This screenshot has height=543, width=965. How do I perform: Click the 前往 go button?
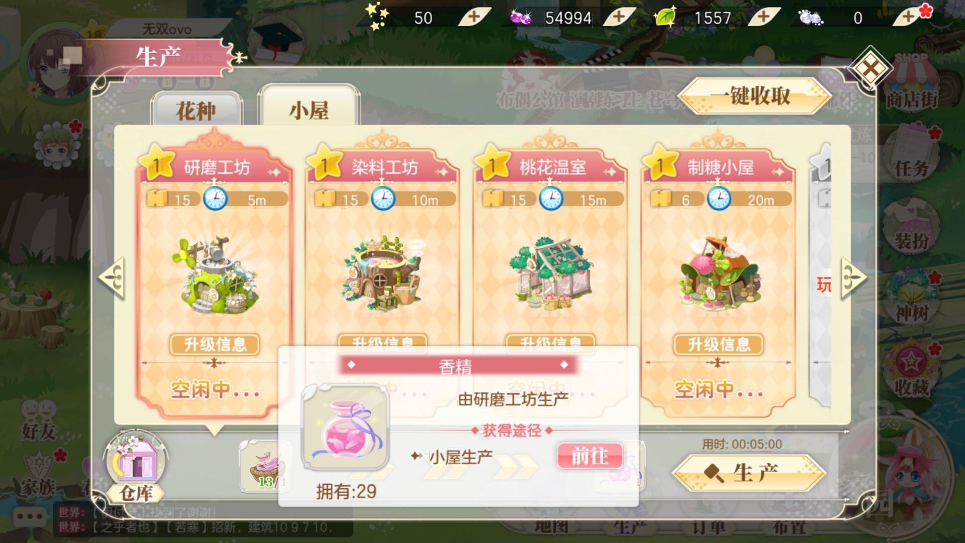click(x=590, y=456)
